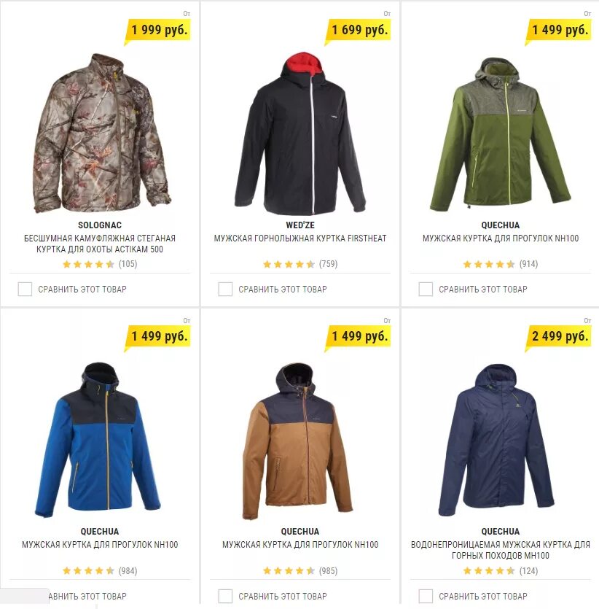
Task: Open the Водонепроницаемая мужская куртка MH100 title link
Action: point(501,550)
